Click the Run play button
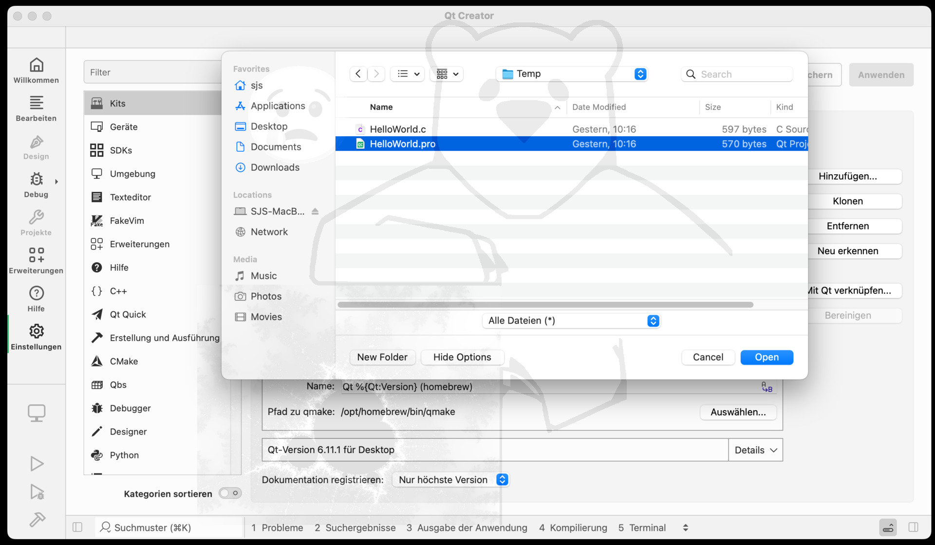 pos(37,464)
